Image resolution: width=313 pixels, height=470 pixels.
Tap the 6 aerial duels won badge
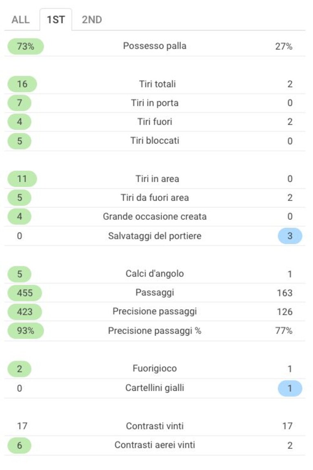point(20,445)
